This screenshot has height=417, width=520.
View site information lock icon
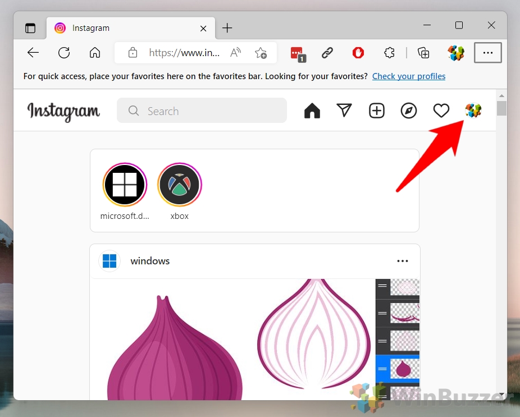pyautogui.click(x=133, y=53)
